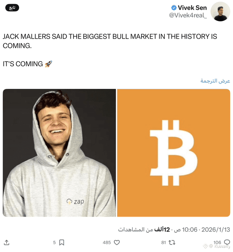
Task: Click the 5 bookmarks count
Action: pos(54,243)
